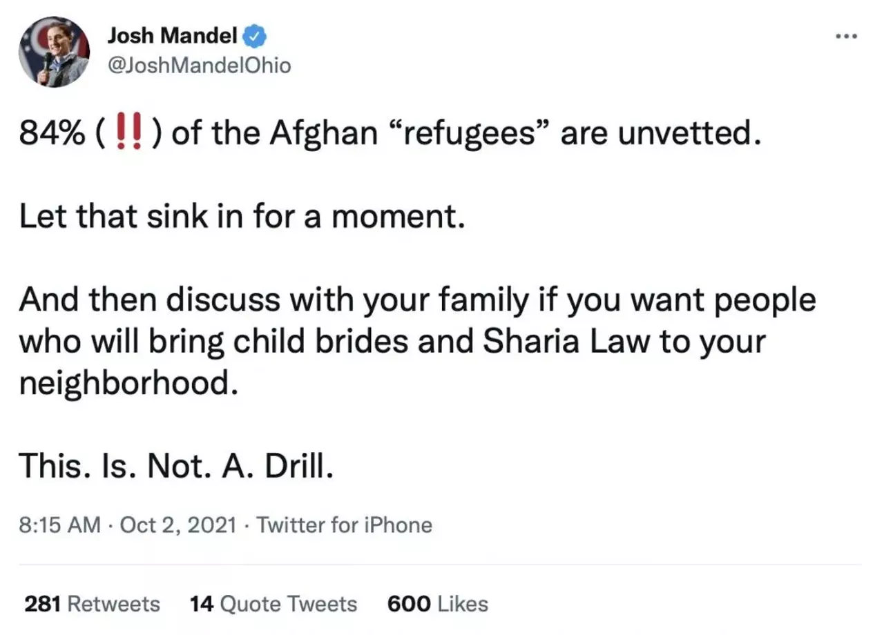The image size is (884, 635).
Task: Open Josh Mandel's profile via his display name
Action: pos(173,35)
